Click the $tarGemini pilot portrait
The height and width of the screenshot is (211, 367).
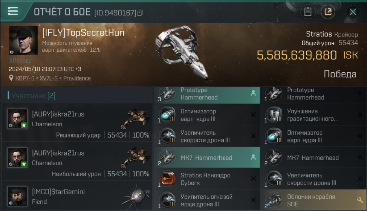[x=17, y=196]
